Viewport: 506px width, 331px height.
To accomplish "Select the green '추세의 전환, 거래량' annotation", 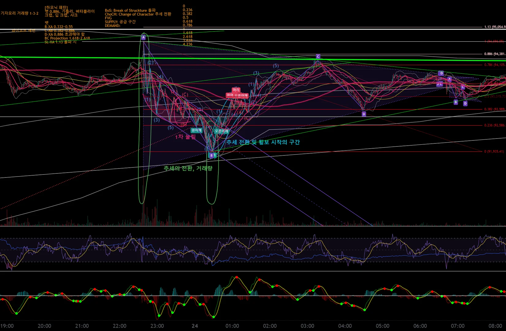I will 188,168.
